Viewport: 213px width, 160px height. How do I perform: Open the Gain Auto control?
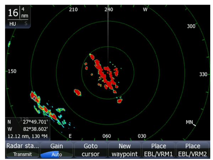tap(57, 150)
